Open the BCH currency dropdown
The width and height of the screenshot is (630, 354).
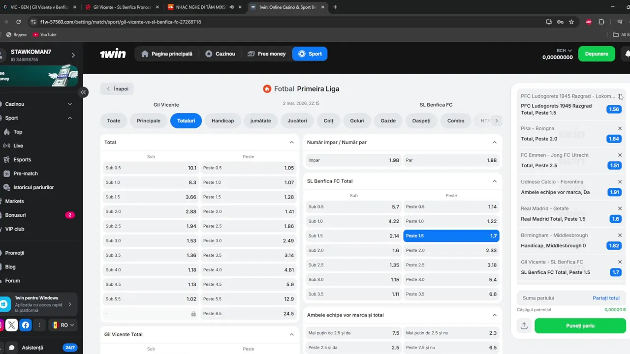[565, 51]
